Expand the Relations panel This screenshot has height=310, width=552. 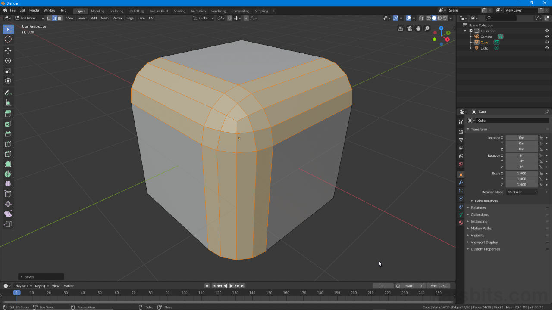[x=478, y=208]
